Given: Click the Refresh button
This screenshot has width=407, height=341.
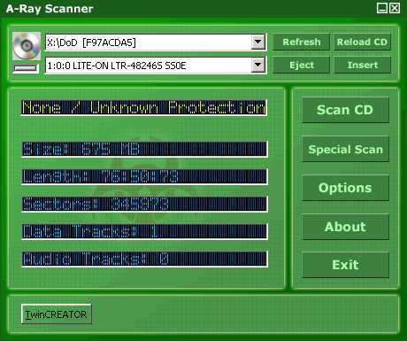Looking at the screenshot, I should 301,42.
